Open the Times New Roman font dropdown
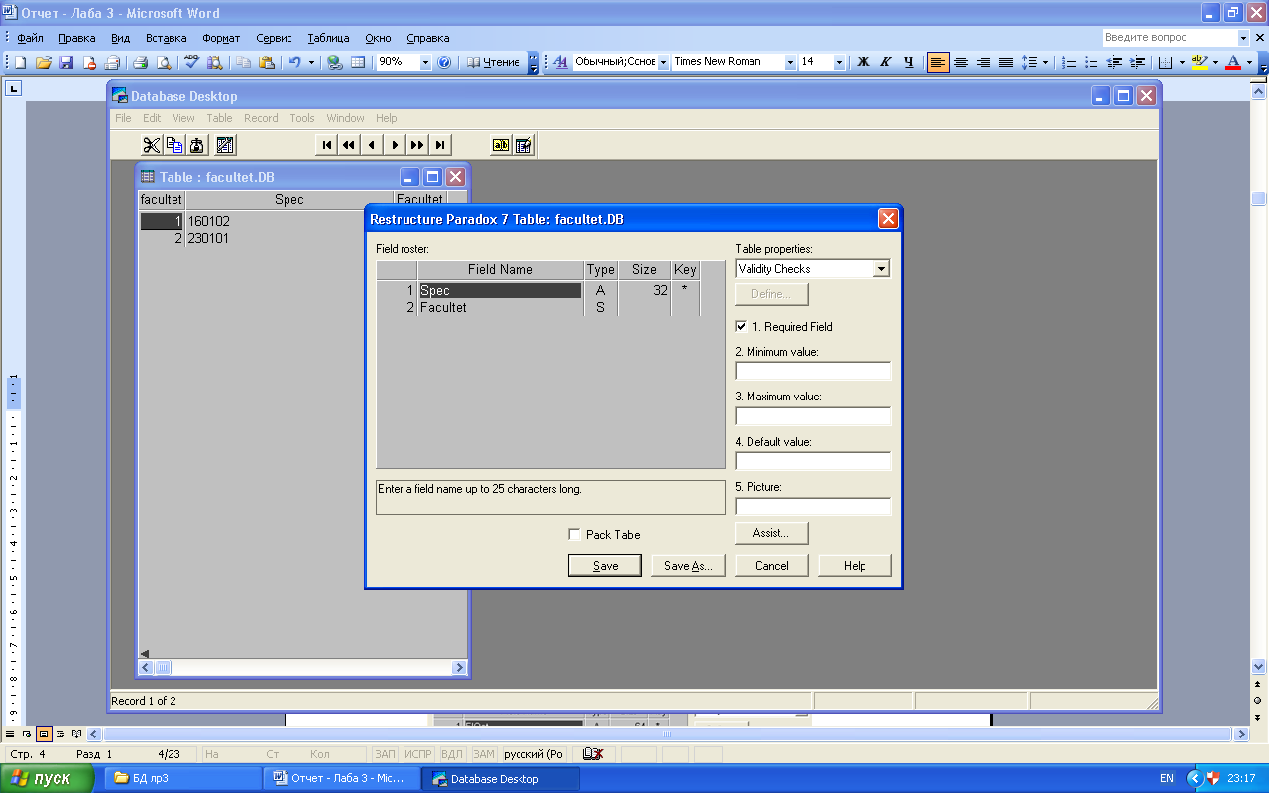This screenshot has width=1269, height=793. (x=790, y=62)
